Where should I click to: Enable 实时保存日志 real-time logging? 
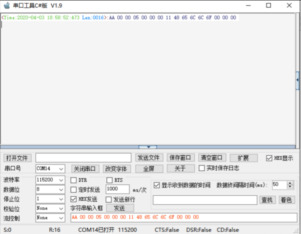click(202, 168)
